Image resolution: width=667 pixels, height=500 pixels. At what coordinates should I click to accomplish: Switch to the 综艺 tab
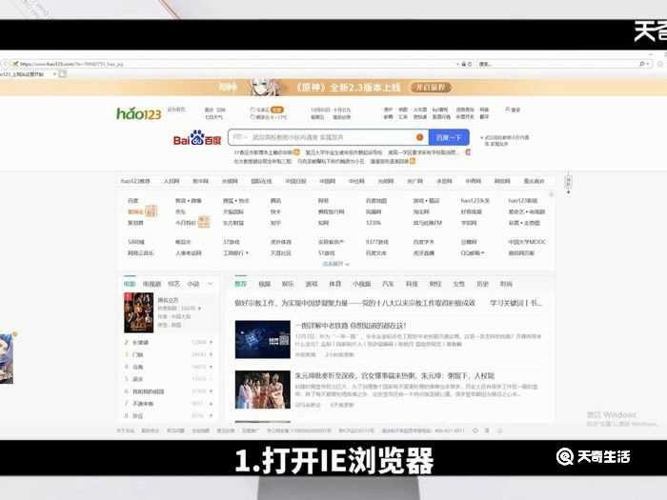coord(174,284)
